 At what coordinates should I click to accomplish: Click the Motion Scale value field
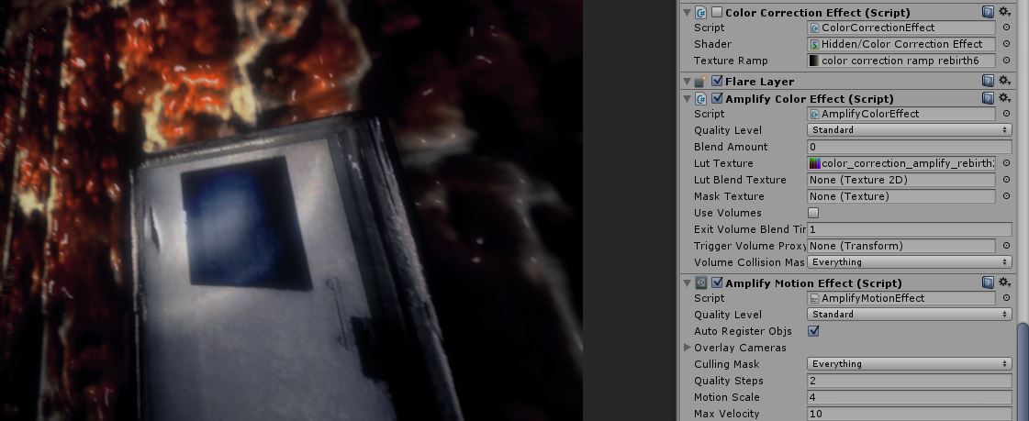point(909,397)
